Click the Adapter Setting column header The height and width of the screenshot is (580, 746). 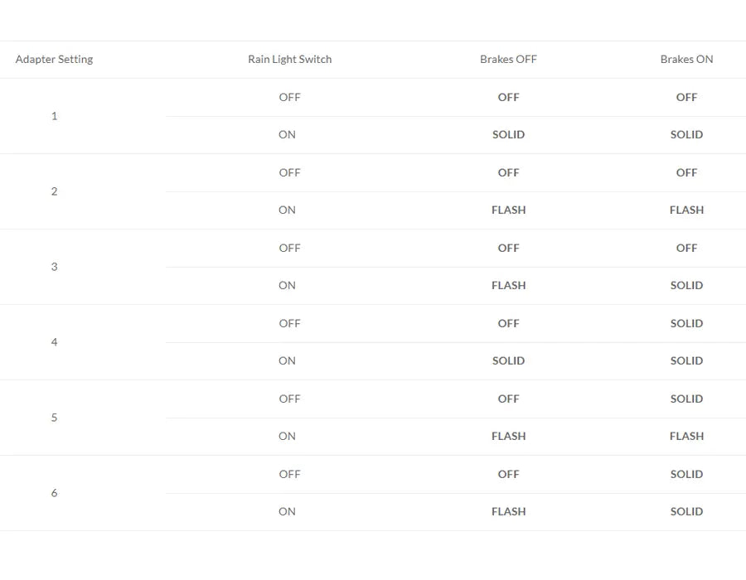[x=54, y=60]
